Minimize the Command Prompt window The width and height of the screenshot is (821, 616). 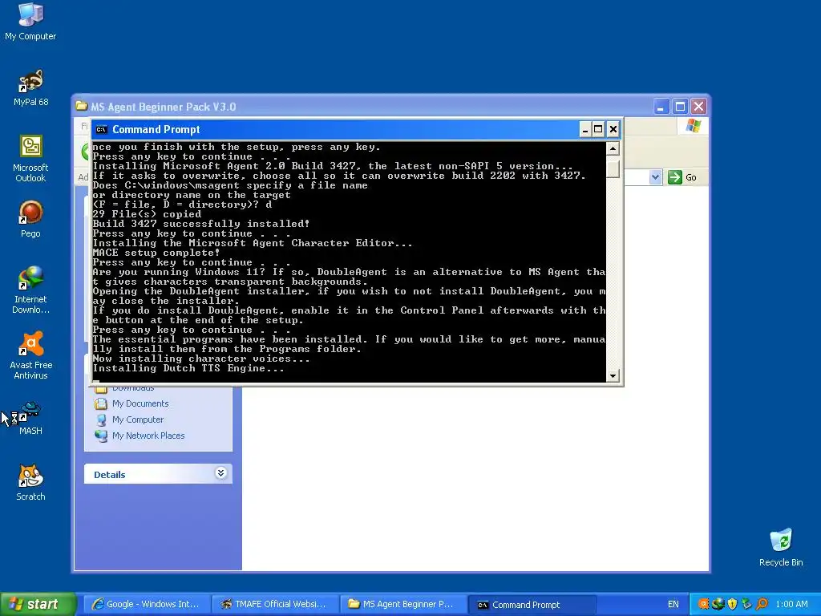pos(584,129)
